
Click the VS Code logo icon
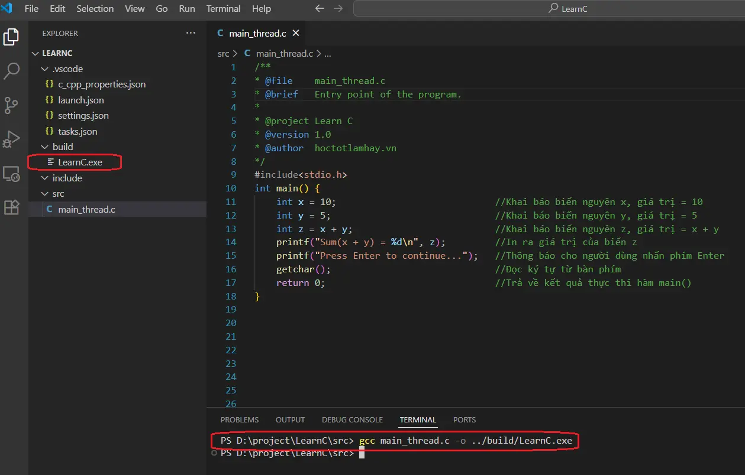pos(7,8)
